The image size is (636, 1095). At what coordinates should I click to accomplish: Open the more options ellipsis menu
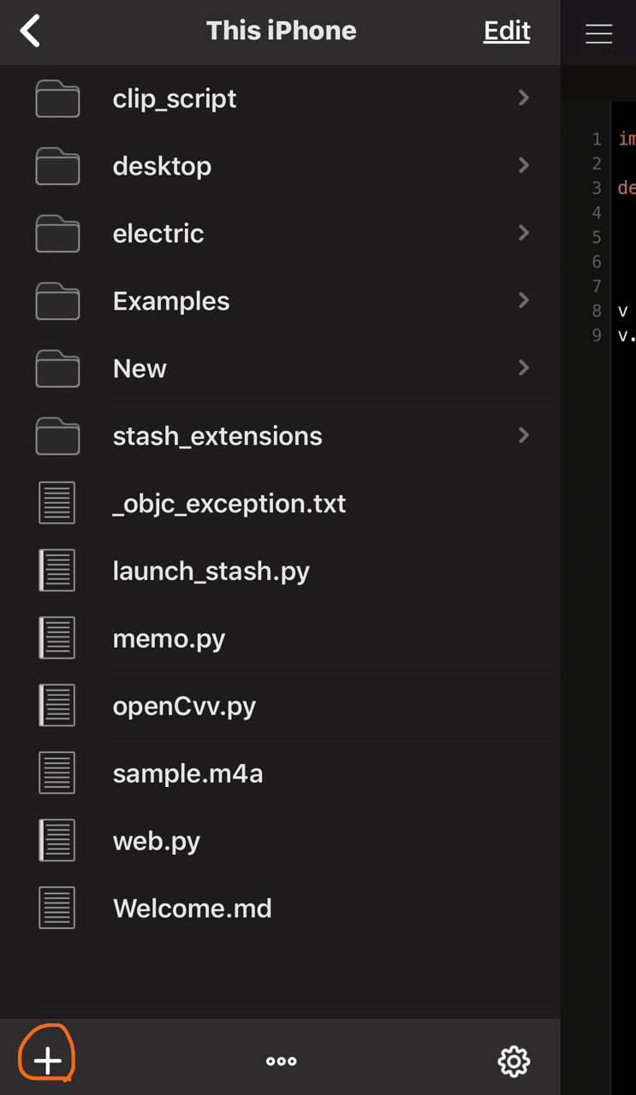coord(281,1062)
